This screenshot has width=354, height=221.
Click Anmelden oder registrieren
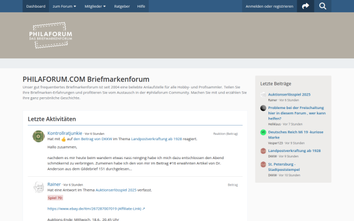tap(270, 6)
